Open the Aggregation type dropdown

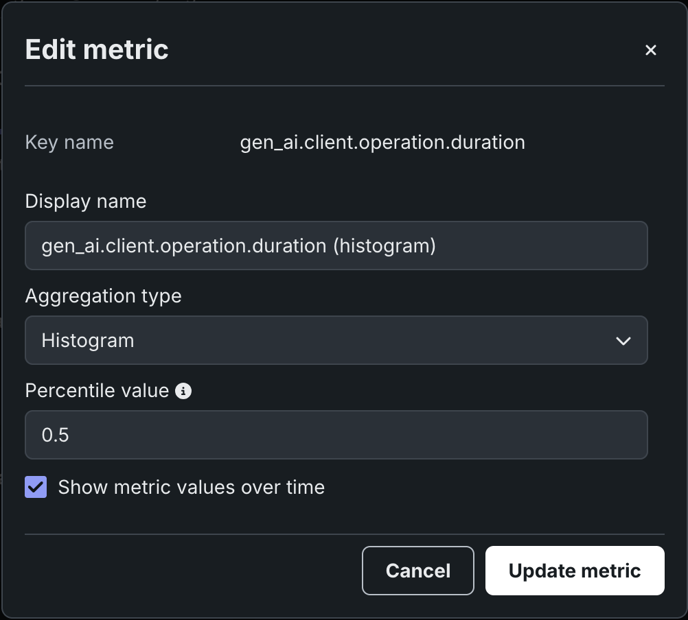336,340
